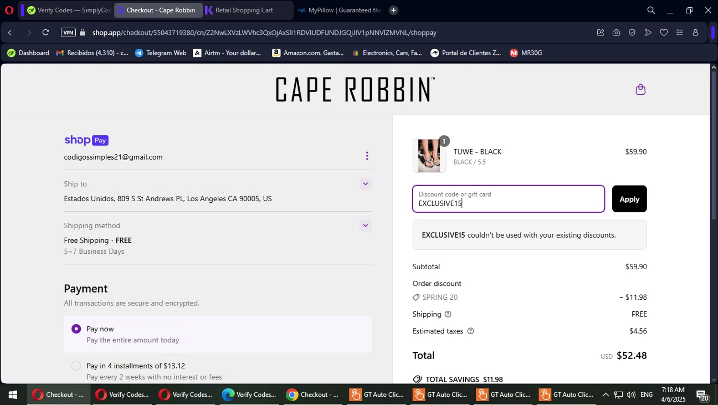Viewport: 718px width, 405px height.
Task: Apply the discount code
Action: pyautogui.click(x=629, y=199)
